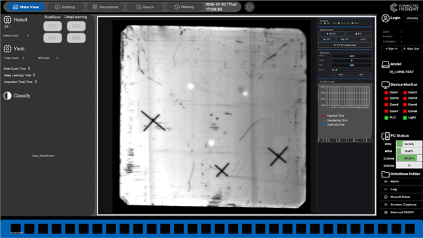Click the Deeplearning Time legend entry
Screen dimensions: 423x238
tap(335, 120)
